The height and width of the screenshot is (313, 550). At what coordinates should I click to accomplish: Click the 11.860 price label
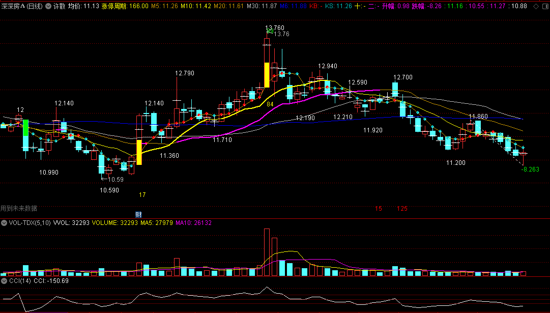(478, 117)
